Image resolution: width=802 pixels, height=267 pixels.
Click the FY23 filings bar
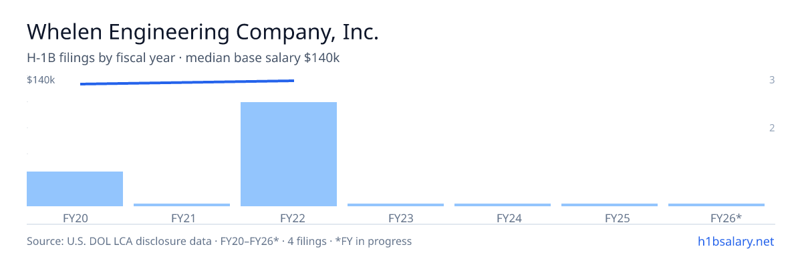[396, 205]
